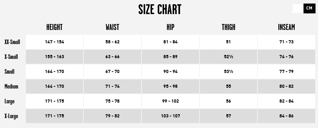Switch size units to CM
Screen dimensions: 318x128
[x=309, y=8]
